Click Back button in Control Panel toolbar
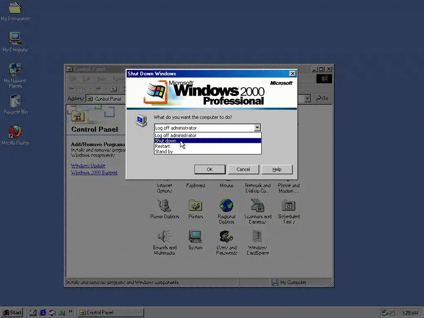The height and width of the screenshot is (318, 424). [78, 89]
